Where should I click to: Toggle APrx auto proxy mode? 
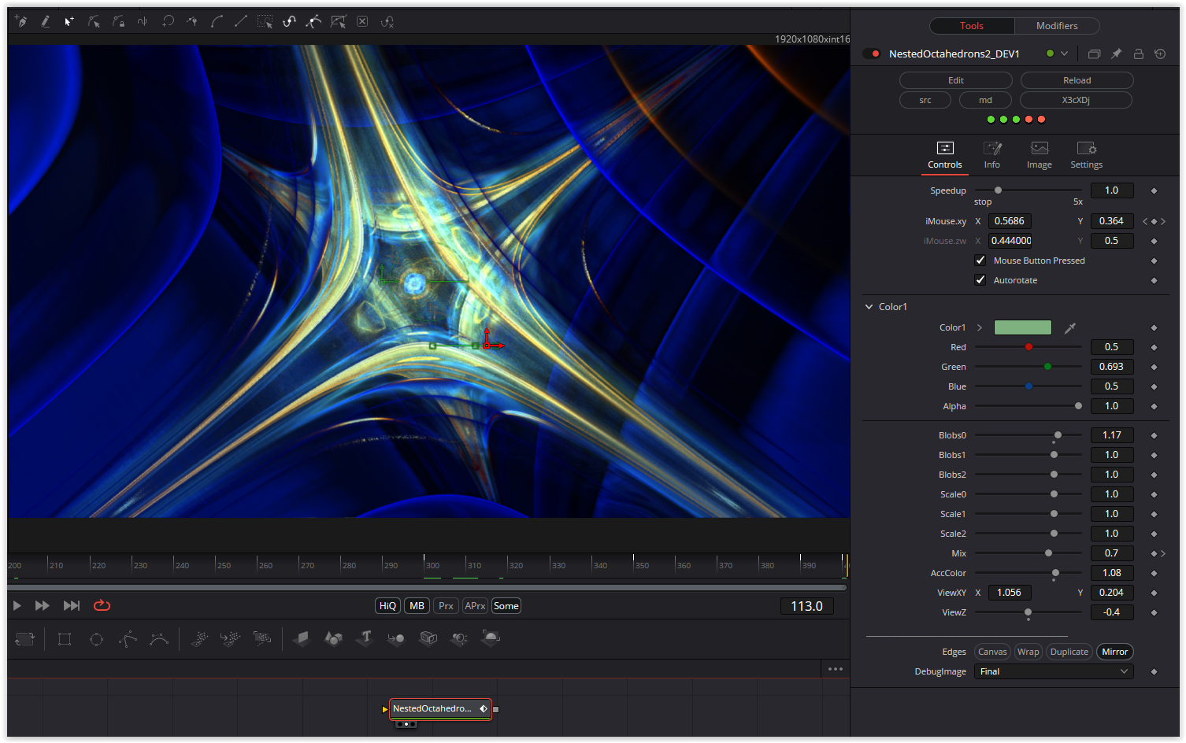(x=475, y=606)
